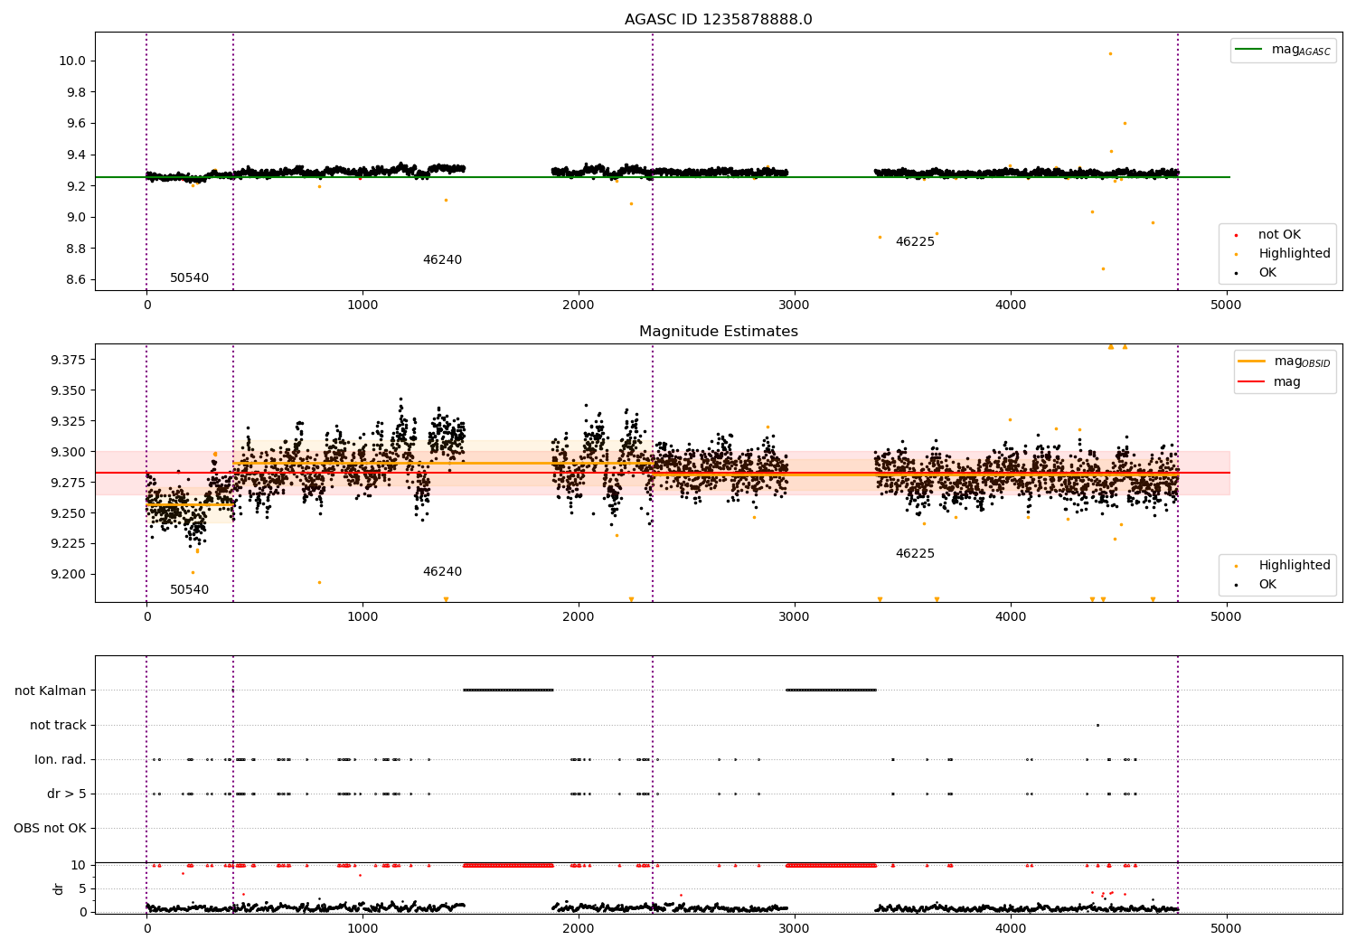Click the 9.375 y-axis tick label
This screenshot has width=1356, height=949.
68,360
